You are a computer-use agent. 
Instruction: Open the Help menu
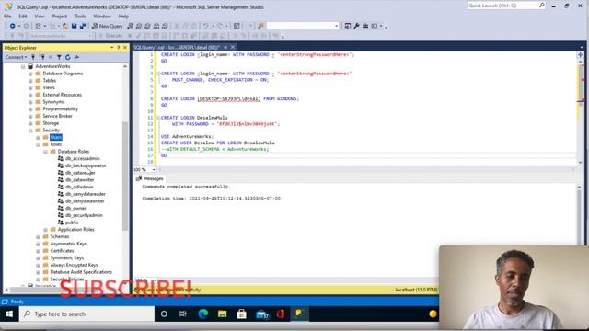(123, 17)
